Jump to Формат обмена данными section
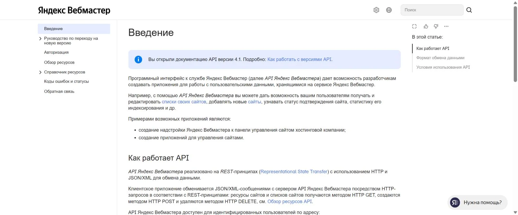 point(440,58)
